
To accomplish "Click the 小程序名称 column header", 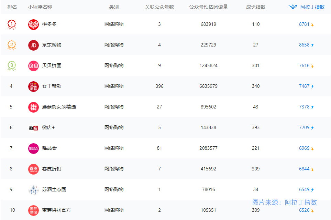I will pos(40,7).
